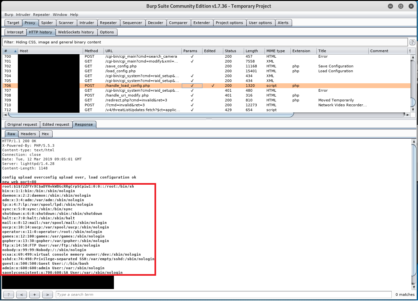The width and height of the screenshot is (418, 301).
Task: Sort by the # column arrow
Action: [x=15, y=51]
